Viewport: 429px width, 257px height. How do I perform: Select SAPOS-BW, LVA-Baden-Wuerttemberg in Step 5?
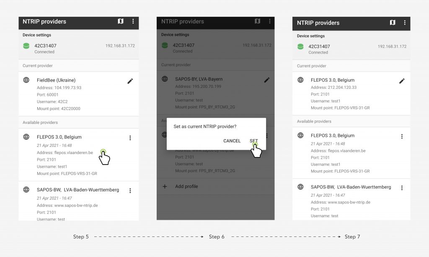click(x=79, y=201)
